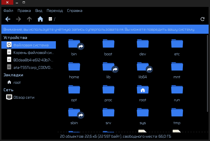This screenshot has width=210, height=141.
Task: Open the Правка menu
Action: [x=24, y=11]
